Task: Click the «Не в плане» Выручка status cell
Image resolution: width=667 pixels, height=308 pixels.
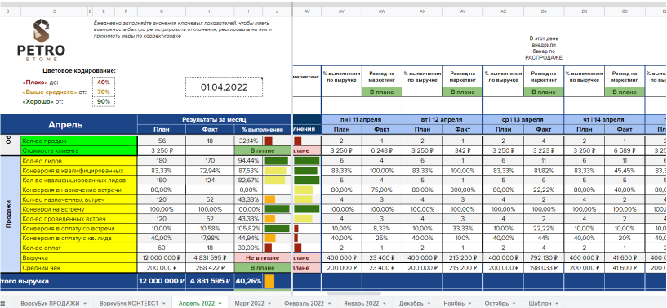Action: [263, 258]
